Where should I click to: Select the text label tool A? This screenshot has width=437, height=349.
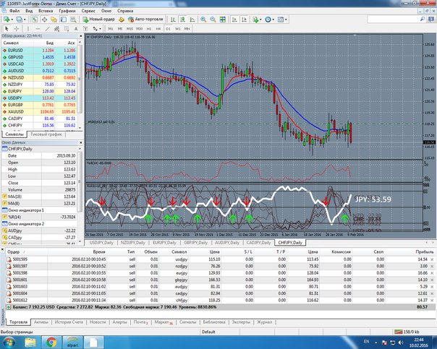click(75, 29)
